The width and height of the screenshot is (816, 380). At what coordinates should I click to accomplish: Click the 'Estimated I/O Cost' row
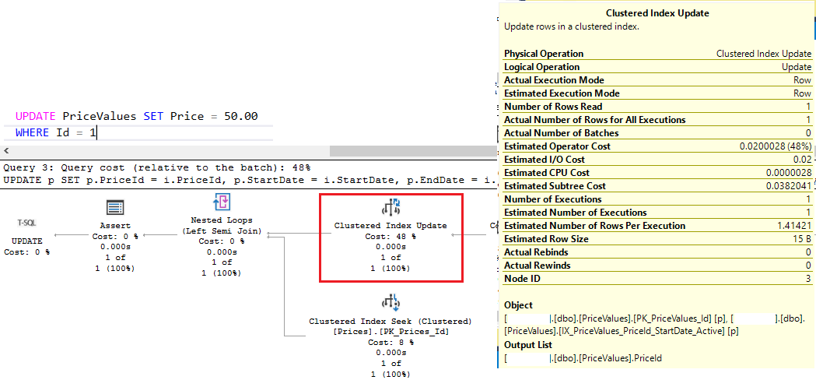(657, 160)
